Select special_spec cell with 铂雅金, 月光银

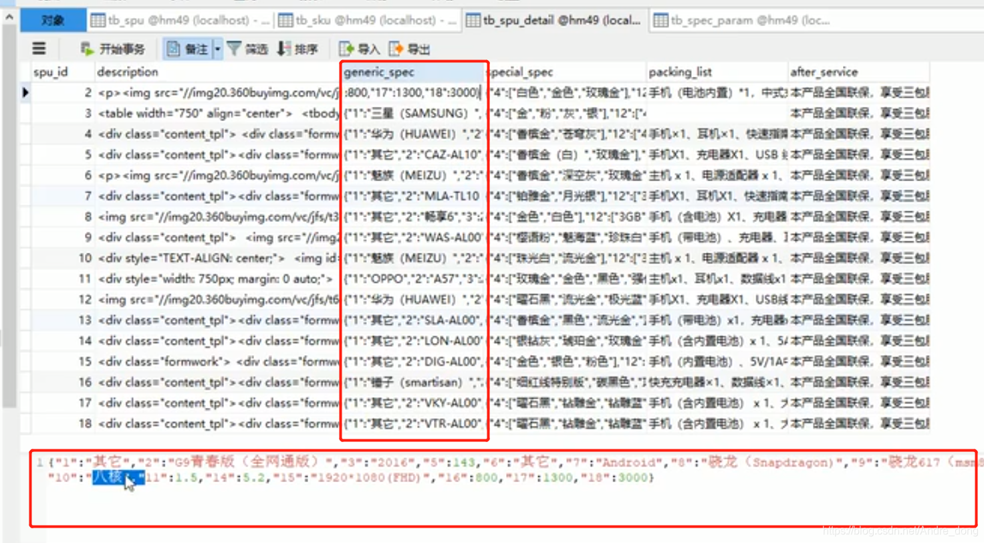[566, 196]
